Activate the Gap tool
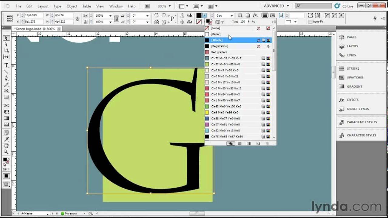Screen dimensions: 388x218 [6, 57]
